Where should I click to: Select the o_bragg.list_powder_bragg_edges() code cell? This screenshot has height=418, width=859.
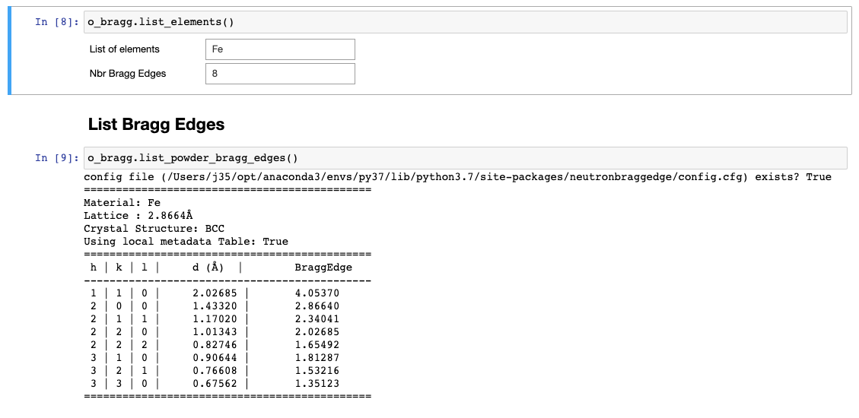click(x=465, y=158)
